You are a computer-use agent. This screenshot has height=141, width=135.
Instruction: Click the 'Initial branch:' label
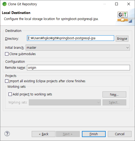click(x=15, y=47)
